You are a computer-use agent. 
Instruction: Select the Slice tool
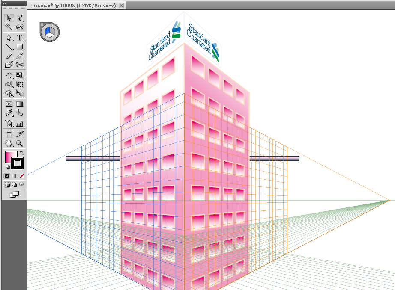pos(20,134)
